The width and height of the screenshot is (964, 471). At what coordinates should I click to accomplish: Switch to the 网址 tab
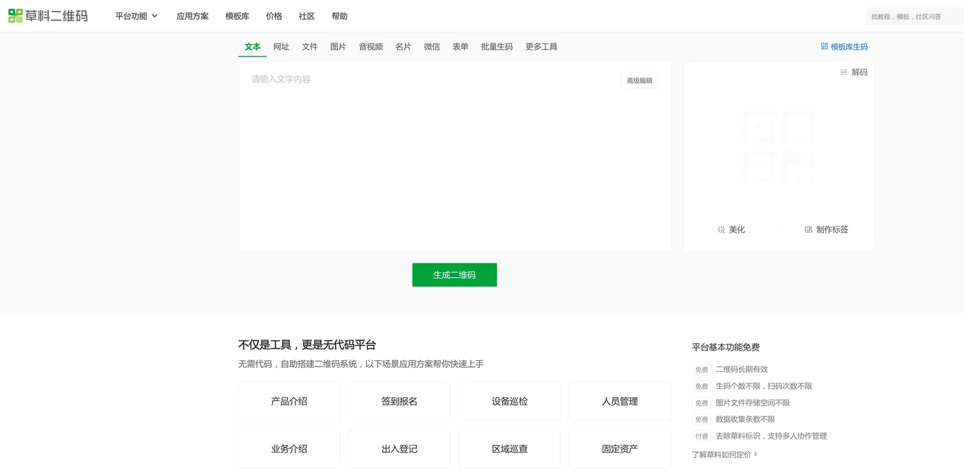[x=281, y=47]
